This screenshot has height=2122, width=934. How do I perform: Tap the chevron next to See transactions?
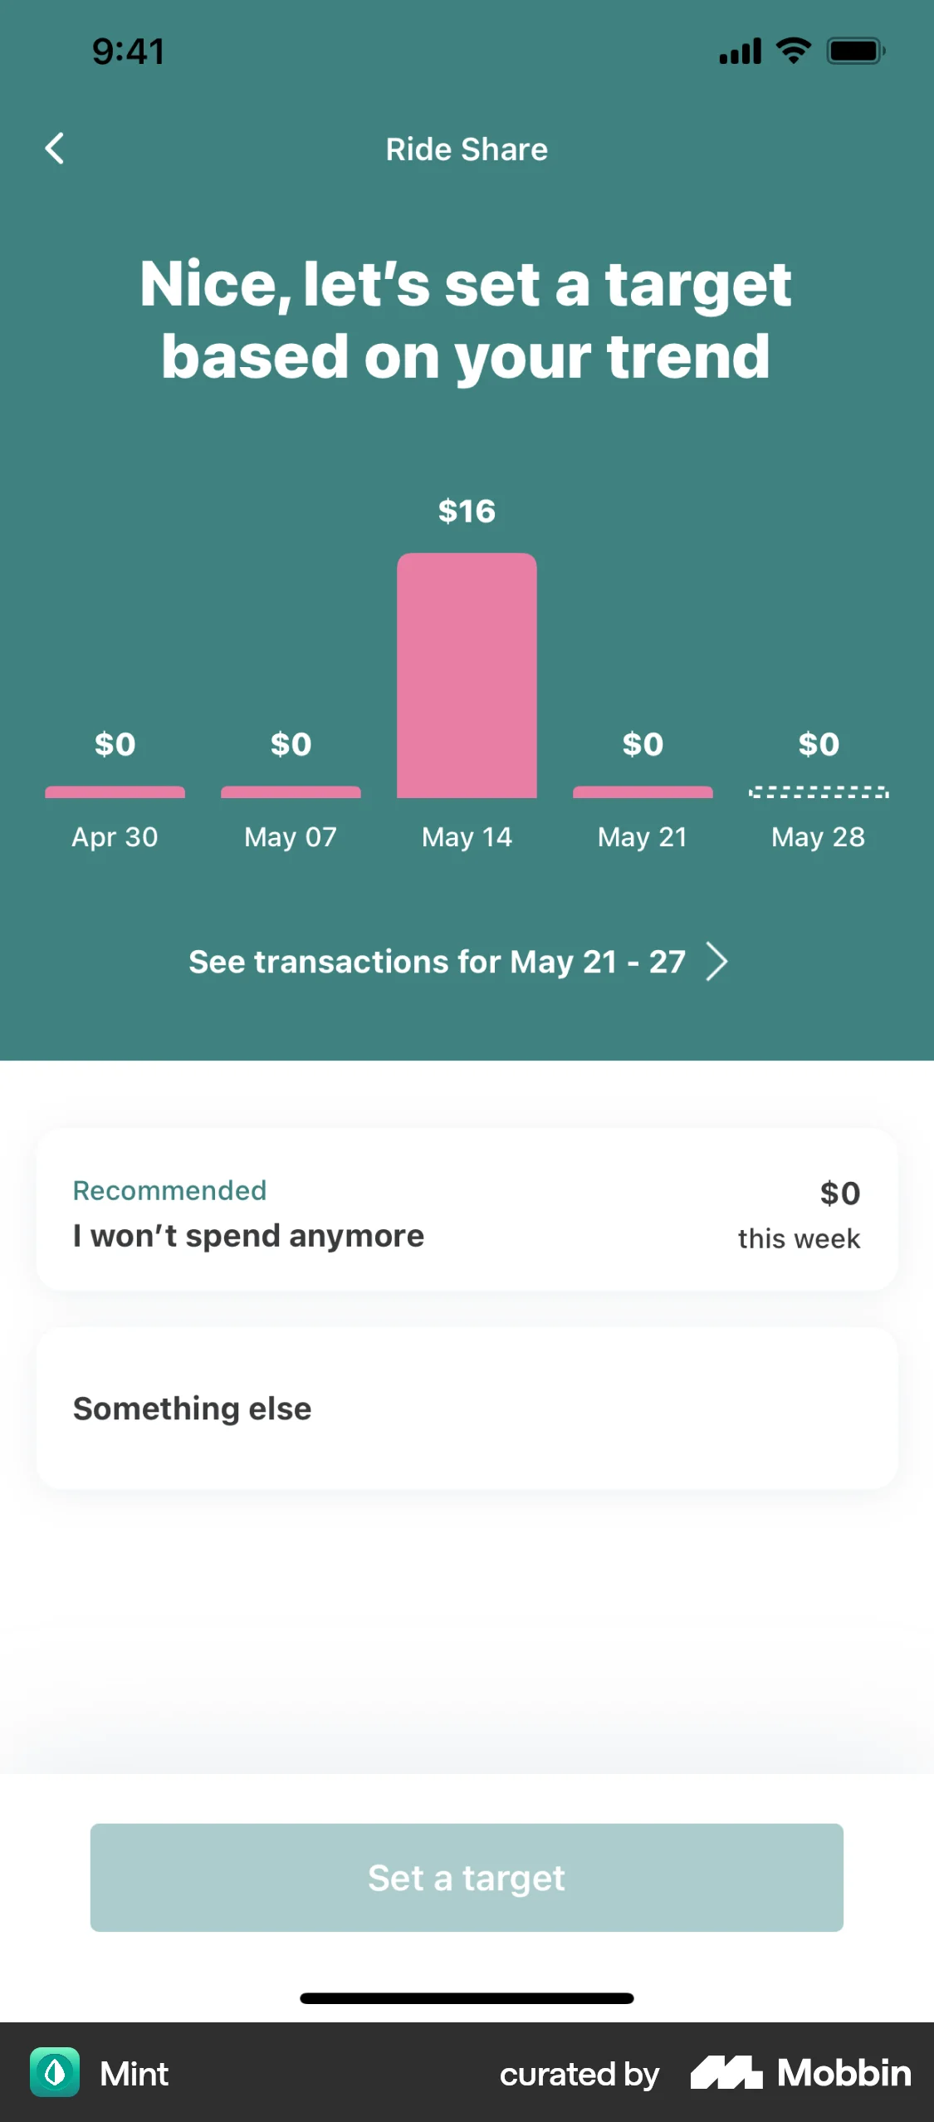(x=717, y=962)
